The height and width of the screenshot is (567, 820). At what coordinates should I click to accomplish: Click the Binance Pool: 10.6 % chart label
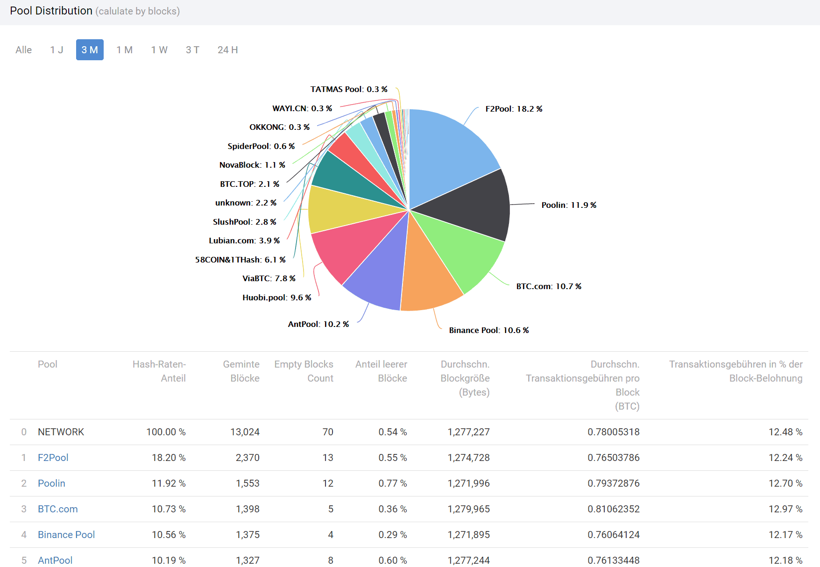(489, 330)
